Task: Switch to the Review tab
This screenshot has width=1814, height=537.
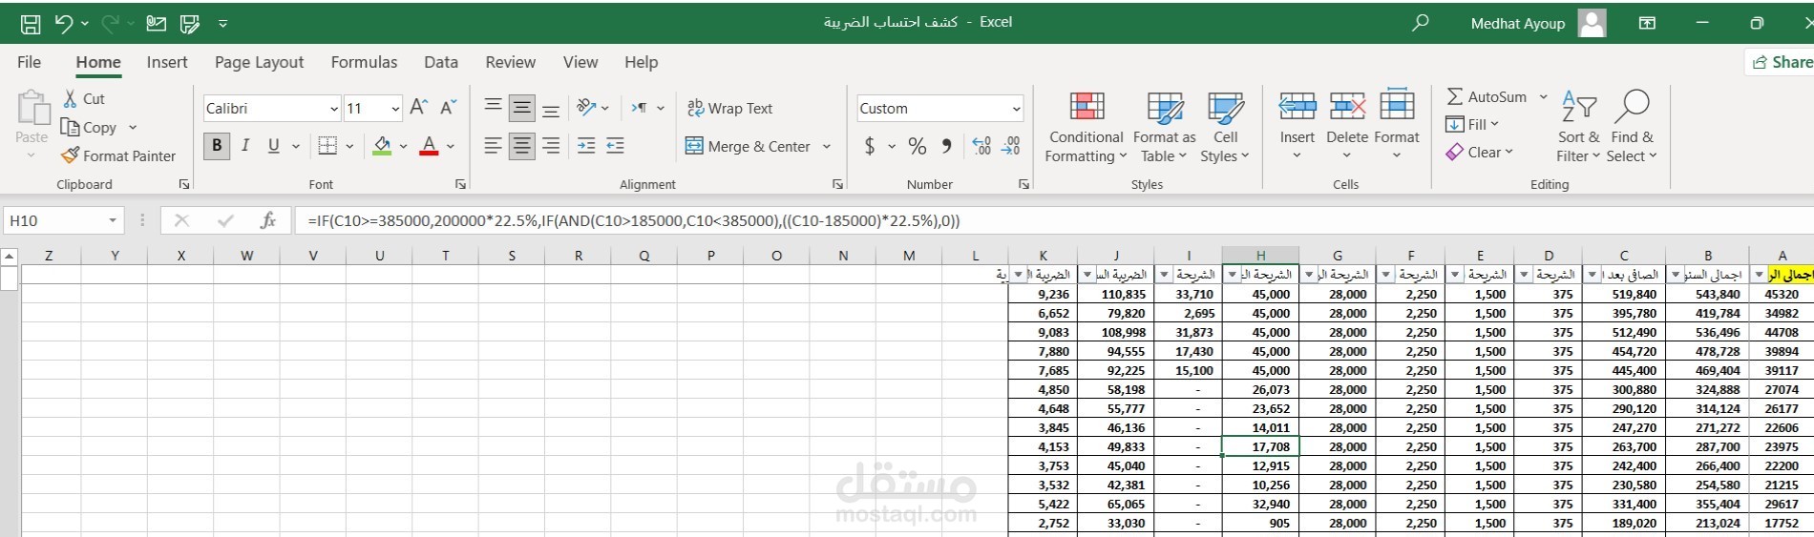Action: point(511,62)
